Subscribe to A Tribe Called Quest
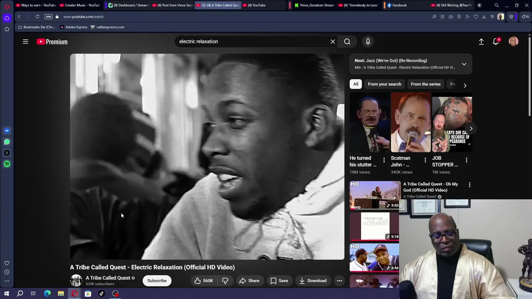The image size is (532, 299). (x=157, y=281)
